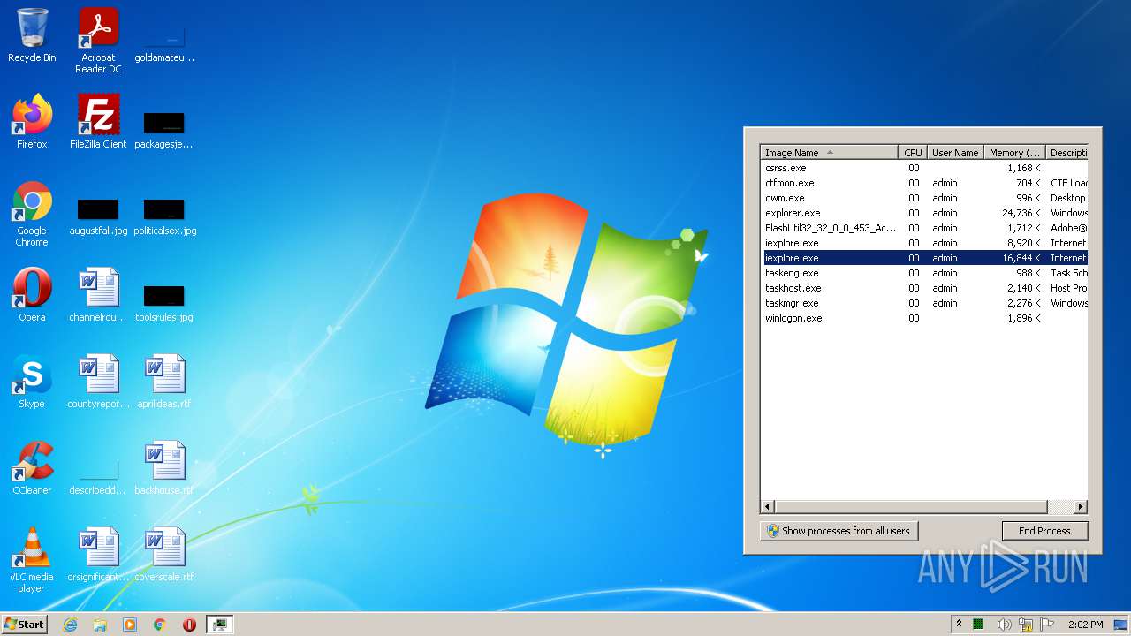Select the ctfmon.exe process
The image size is (1131, 636).
[925, 183]
